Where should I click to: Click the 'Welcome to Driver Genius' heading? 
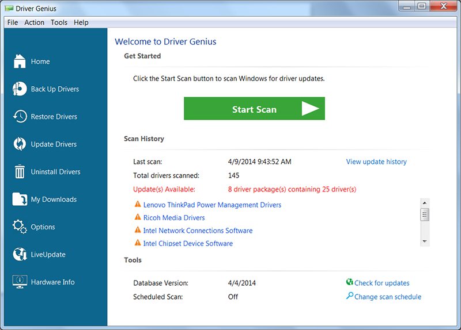[165, 41]
